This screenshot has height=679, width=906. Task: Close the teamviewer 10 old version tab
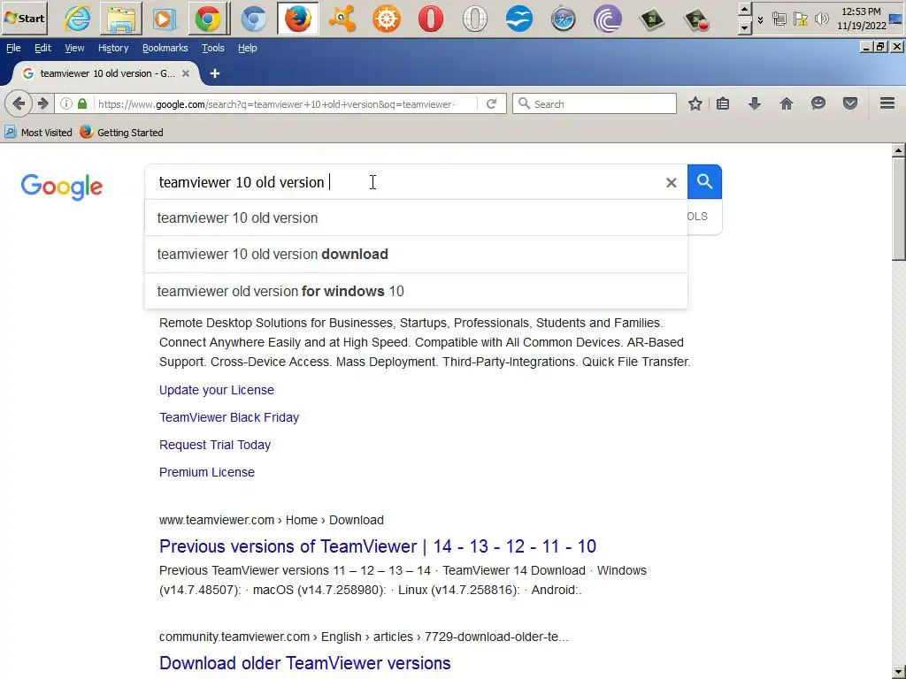(x=186, y=73)
